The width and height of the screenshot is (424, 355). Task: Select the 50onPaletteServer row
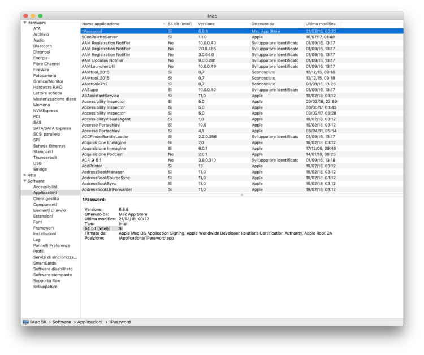click(x=242, y=37)
